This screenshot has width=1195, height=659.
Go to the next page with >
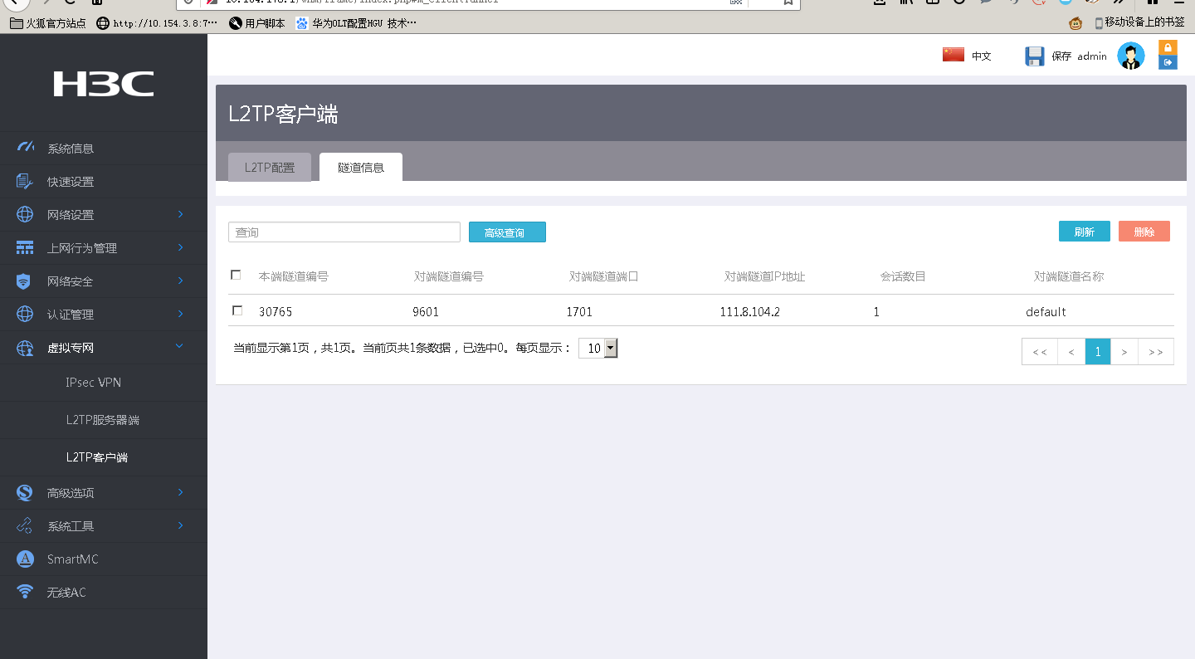[x=1124, y=352]
